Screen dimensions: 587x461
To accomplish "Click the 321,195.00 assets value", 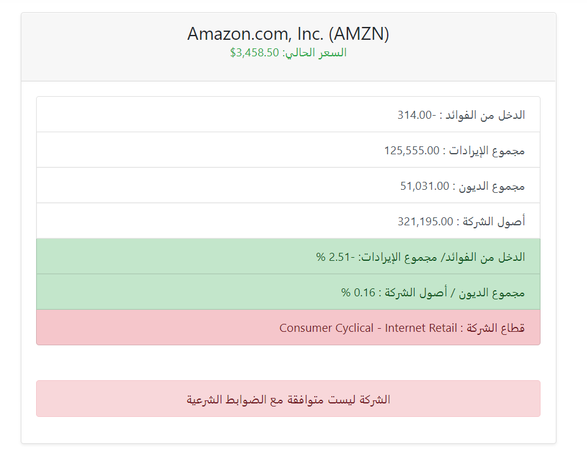I will tap(426, 222).
